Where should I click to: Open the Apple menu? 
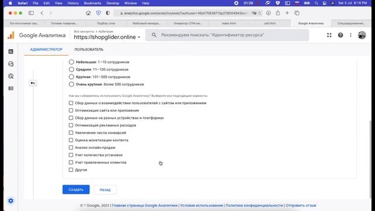(x=11, y=3)
